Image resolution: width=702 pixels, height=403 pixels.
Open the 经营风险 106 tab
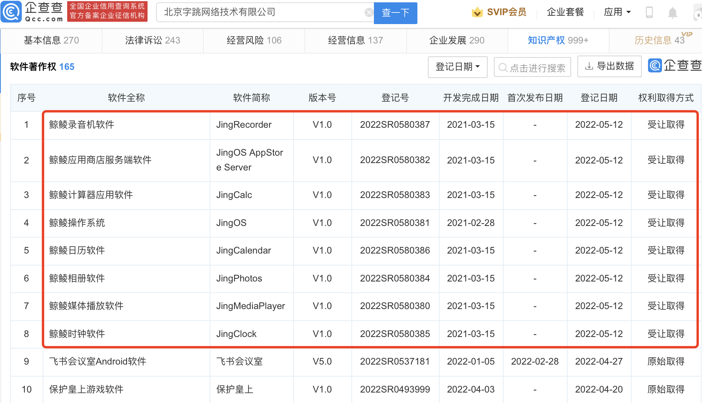pyautogui.click(x=254, y=40)
